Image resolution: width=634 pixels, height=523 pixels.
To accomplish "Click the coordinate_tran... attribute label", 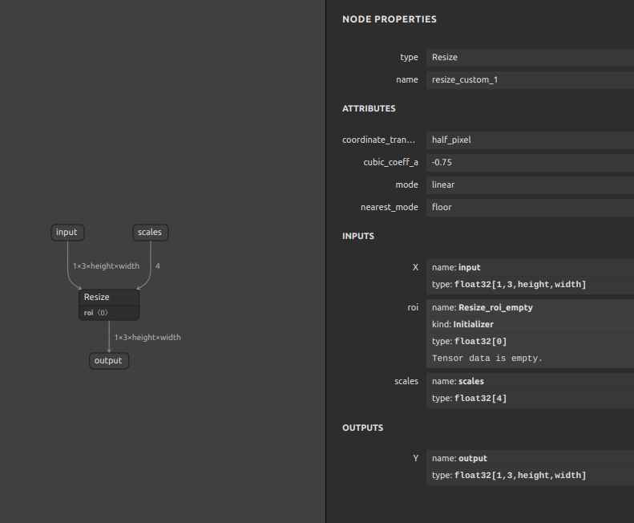I will point(378,140).
